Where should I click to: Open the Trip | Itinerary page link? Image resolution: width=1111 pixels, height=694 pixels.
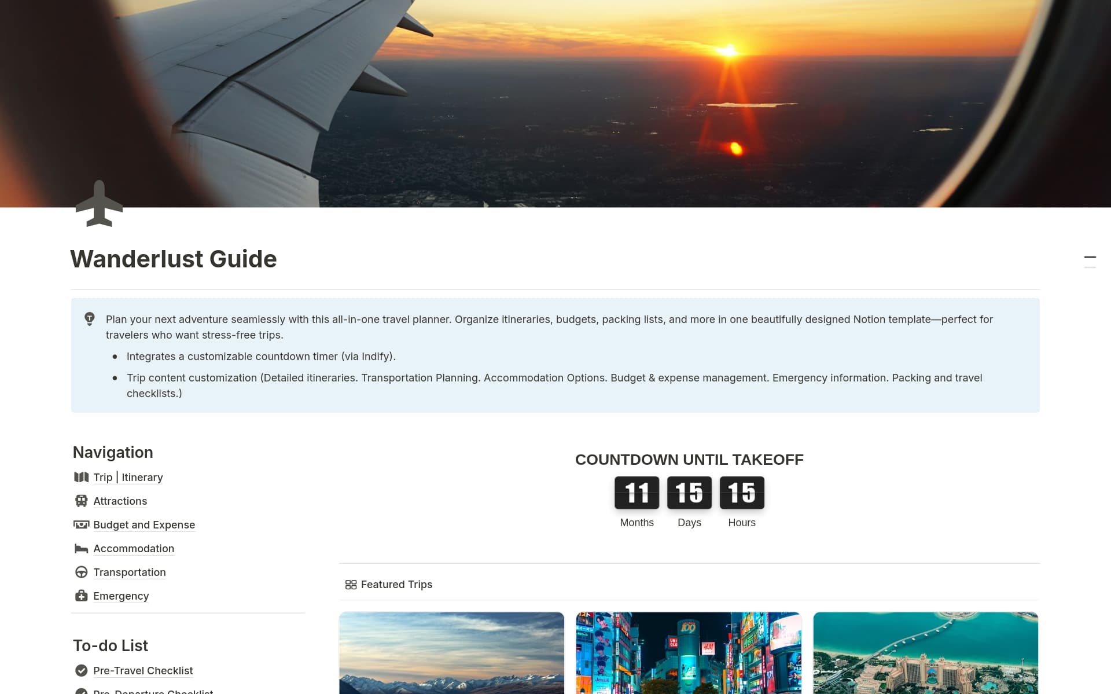pyautogui.click(x=128, y=477)
